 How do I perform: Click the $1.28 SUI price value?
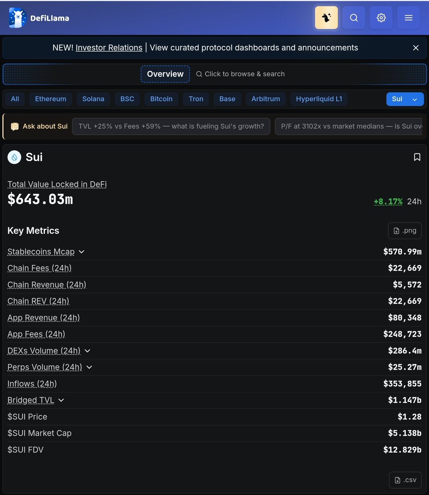pyautogui.click(x=410, y=417)
